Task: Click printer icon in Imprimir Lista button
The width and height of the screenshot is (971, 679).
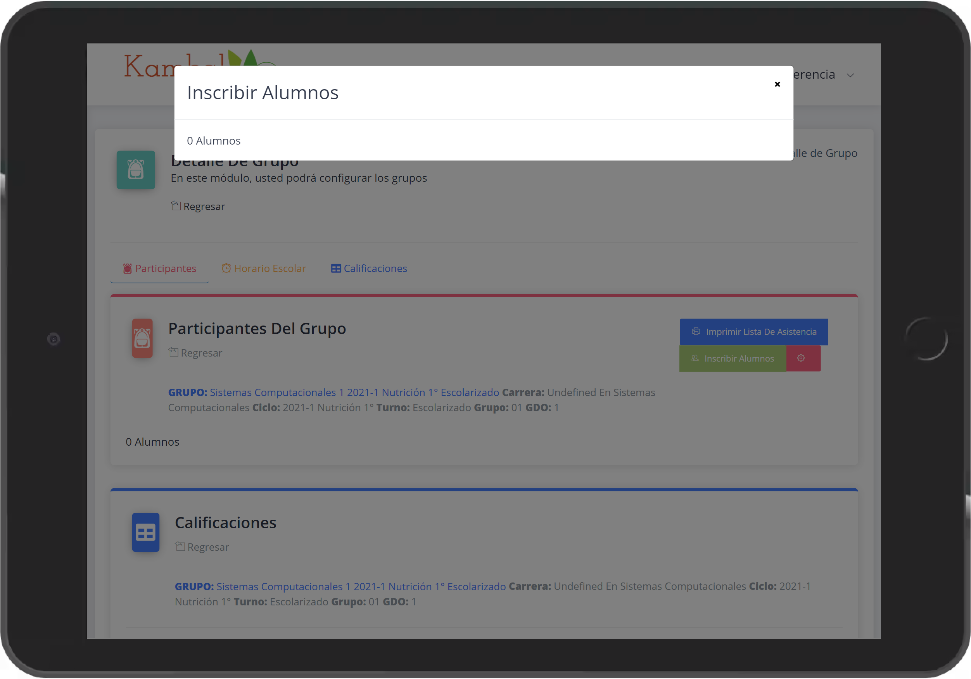Action: (696, 331)
